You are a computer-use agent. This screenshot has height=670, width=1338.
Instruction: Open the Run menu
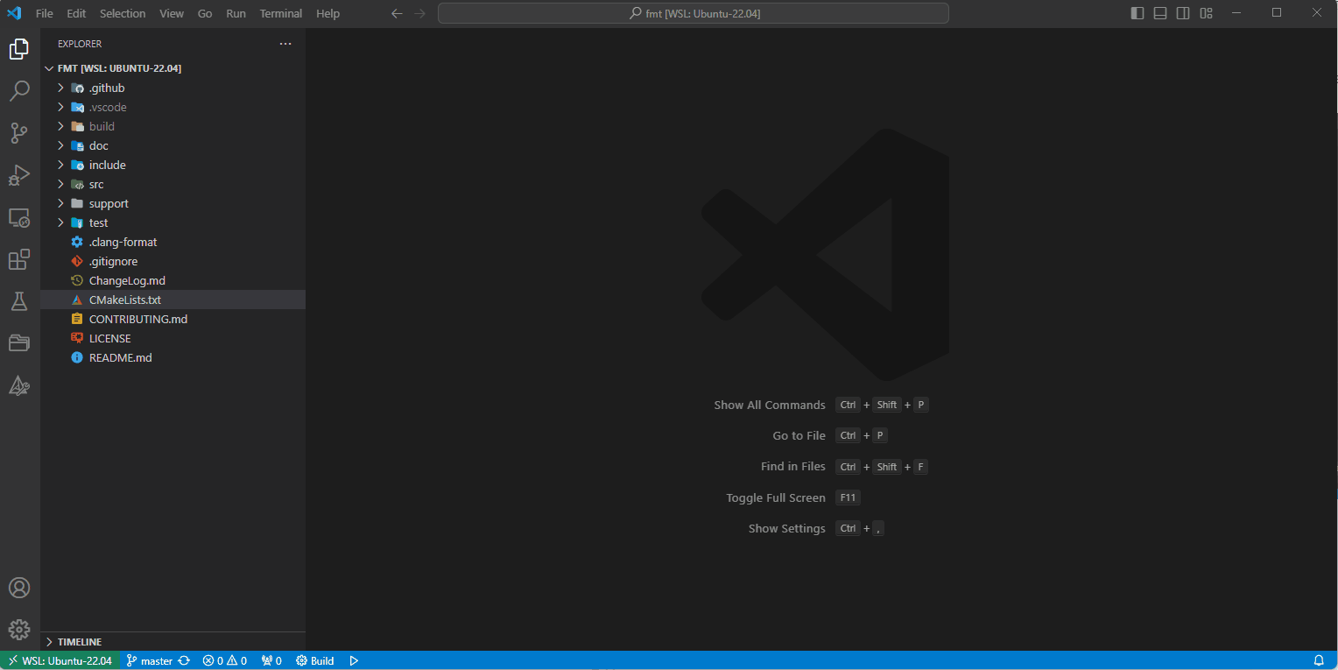[x=235, y=12]
